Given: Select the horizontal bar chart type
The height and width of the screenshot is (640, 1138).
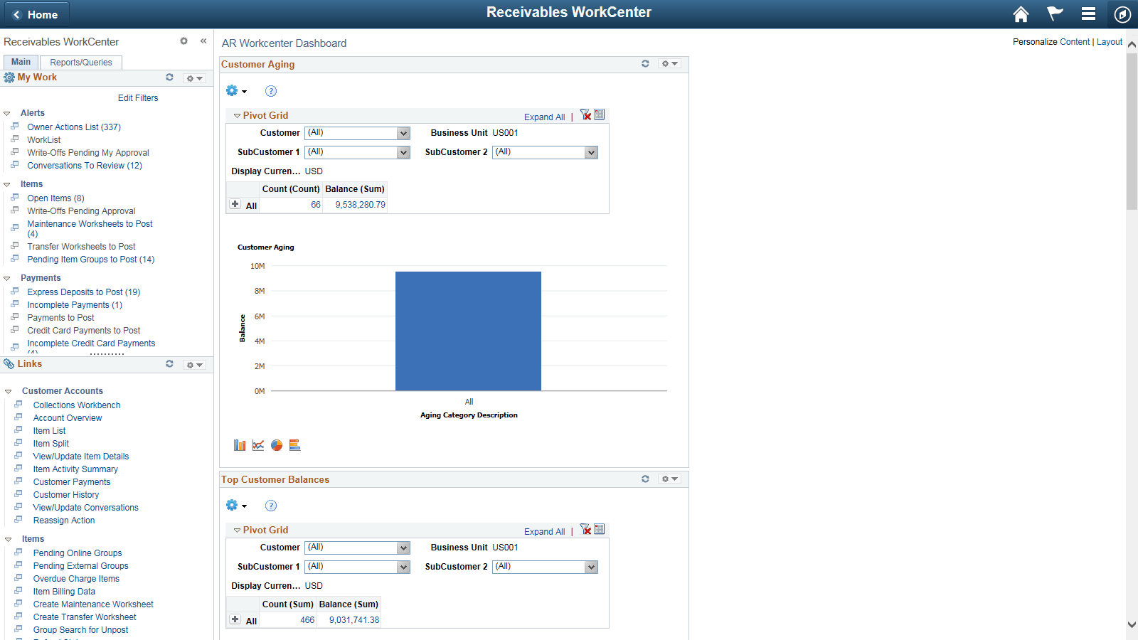Looking at the screenshot, I should point(295,444).
